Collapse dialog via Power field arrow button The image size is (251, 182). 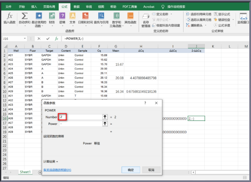coord(105,124)
